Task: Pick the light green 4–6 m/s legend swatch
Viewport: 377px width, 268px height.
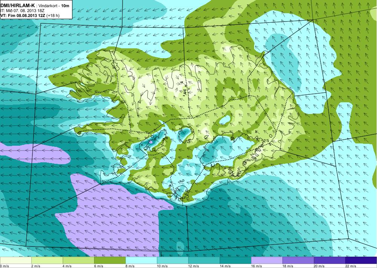Action: click(79, 260)
